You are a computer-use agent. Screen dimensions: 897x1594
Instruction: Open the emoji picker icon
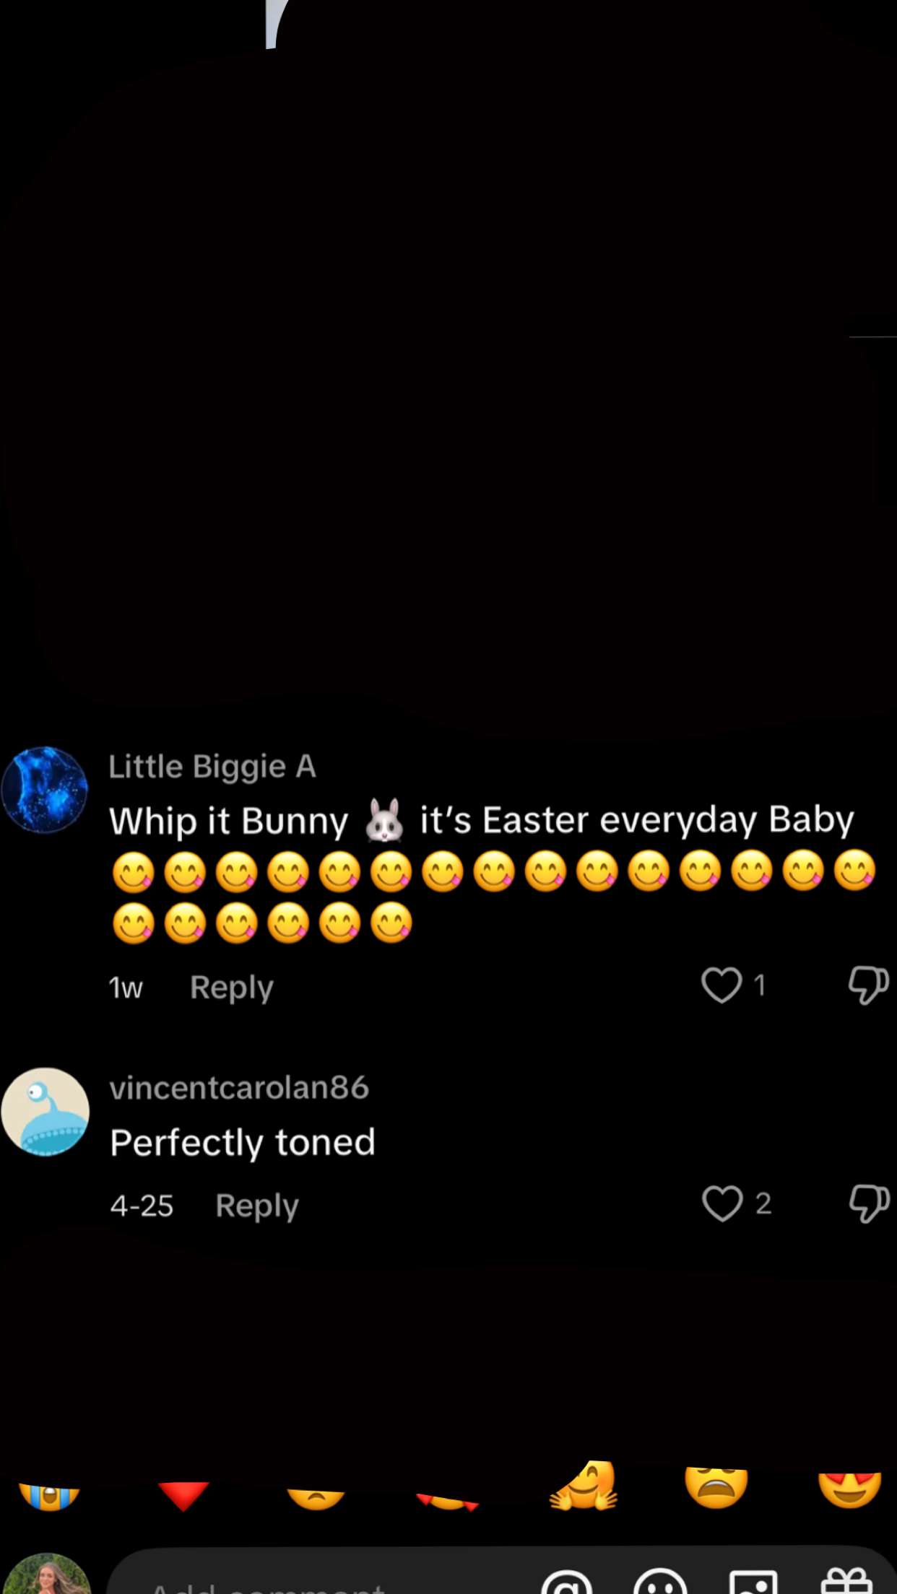pos(660,1584)
